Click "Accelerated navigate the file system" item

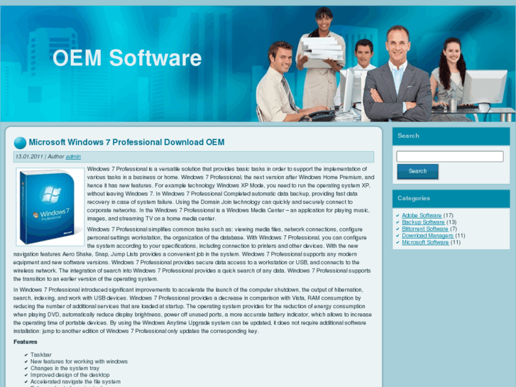[x=75, y=381]
